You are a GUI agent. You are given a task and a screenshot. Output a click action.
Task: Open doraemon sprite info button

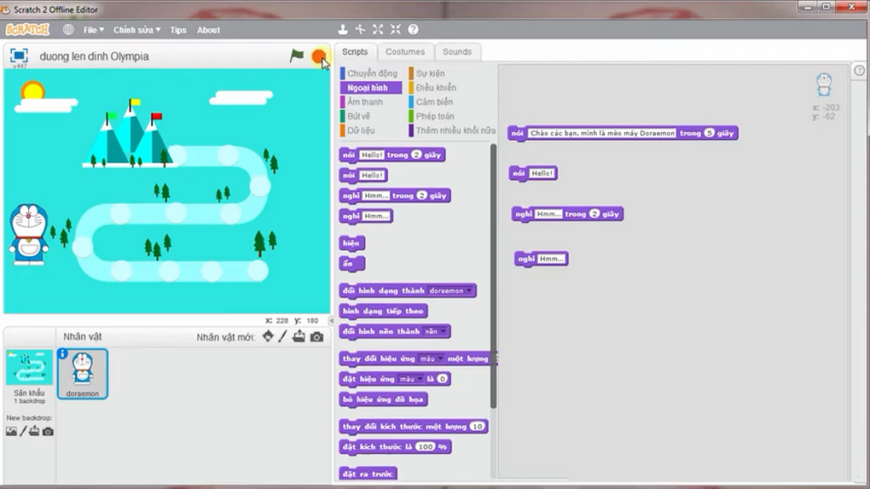[x=63, y=353]
